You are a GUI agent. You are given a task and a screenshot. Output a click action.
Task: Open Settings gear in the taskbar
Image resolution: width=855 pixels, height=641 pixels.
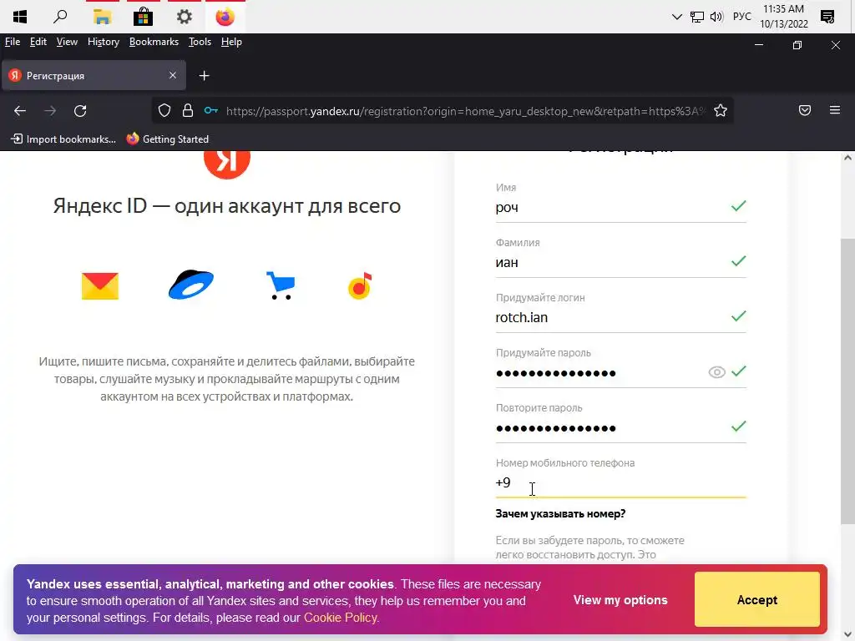185,17
